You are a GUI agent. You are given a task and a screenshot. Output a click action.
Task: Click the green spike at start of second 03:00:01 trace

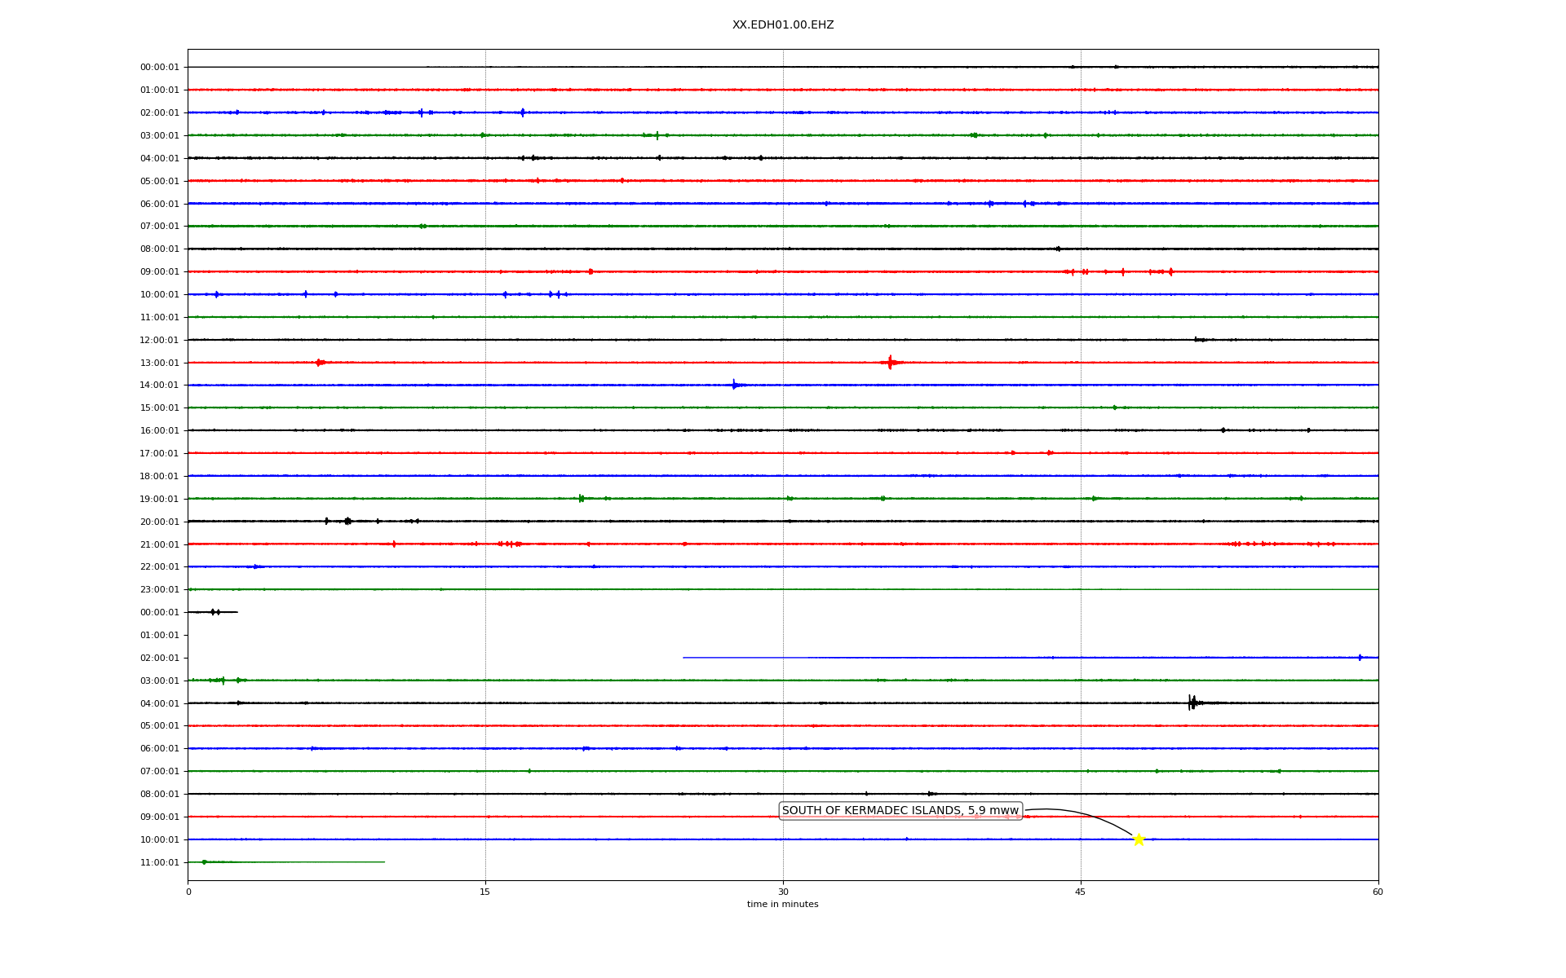click(x=223, y=680)
